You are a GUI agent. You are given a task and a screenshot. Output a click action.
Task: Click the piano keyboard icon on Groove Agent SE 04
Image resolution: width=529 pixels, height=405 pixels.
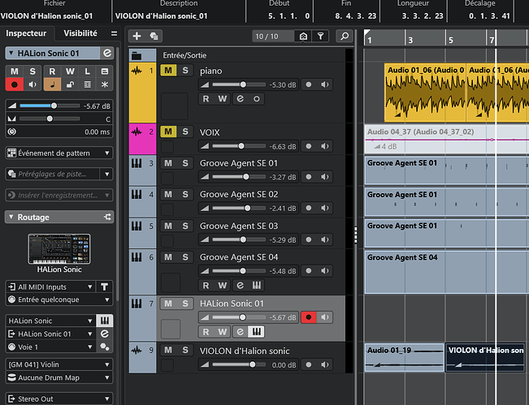pyautogui.click(x=256, y=285)
